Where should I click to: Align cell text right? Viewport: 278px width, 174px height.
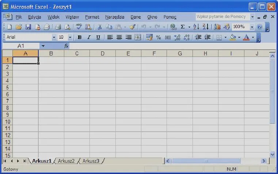pyautogui.click(x=129, y=37)
